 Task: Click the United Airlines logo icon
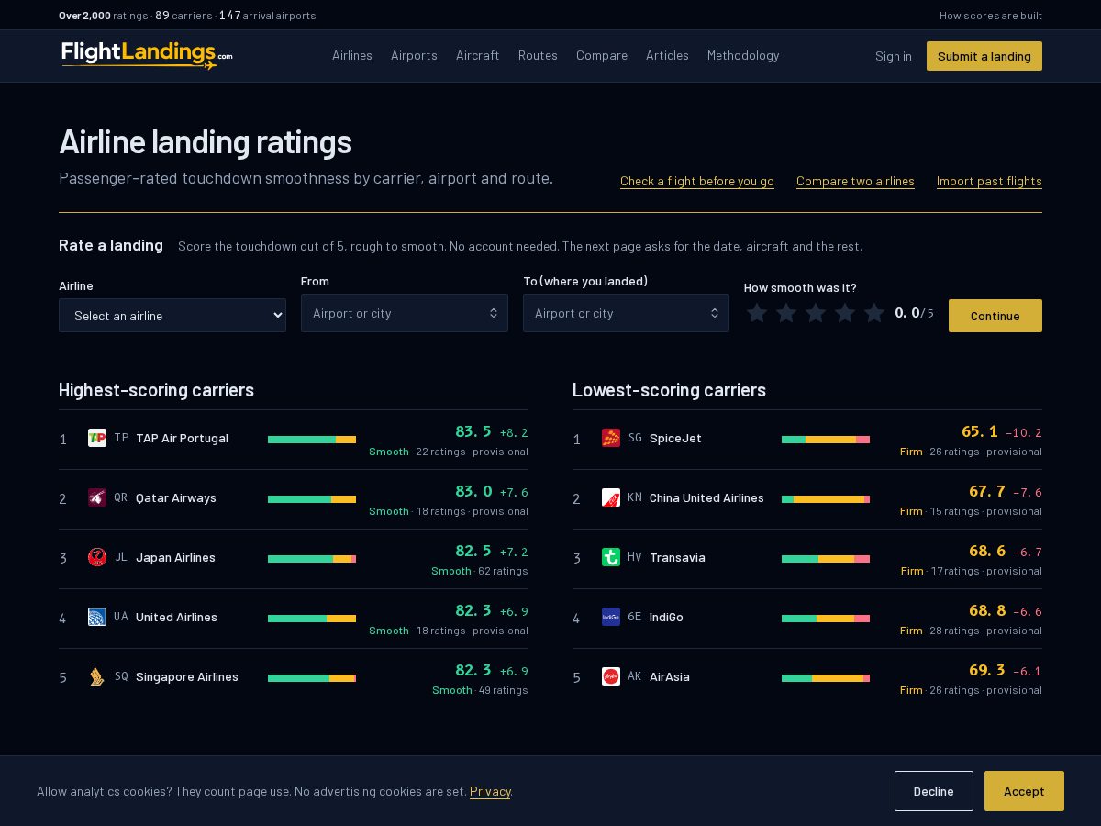[97, 617]
